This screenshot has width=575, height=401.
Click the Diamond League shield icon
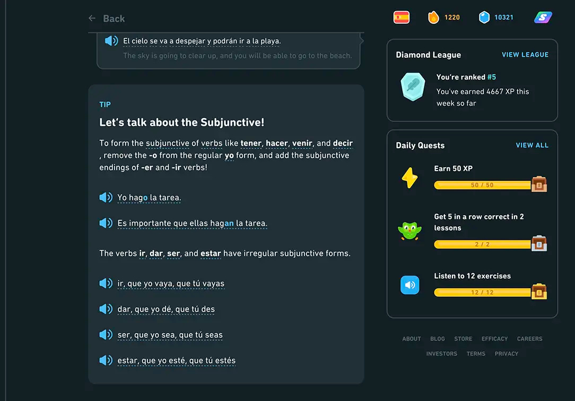click(413, 87)
